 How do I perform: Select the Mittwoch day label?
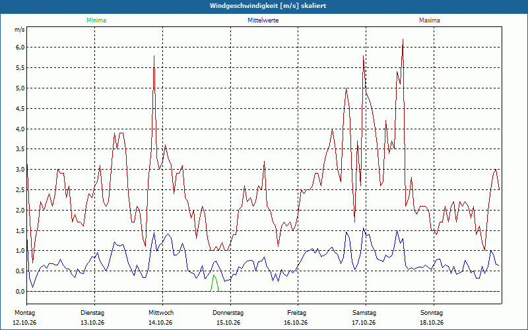coord(161,313)
